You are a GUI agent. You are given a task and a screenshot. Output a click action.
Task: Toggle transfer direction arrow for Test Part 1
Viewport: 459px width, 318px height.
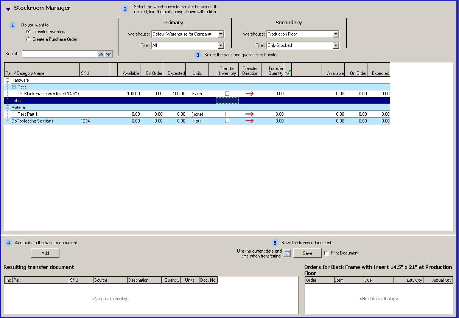point(249,114)
